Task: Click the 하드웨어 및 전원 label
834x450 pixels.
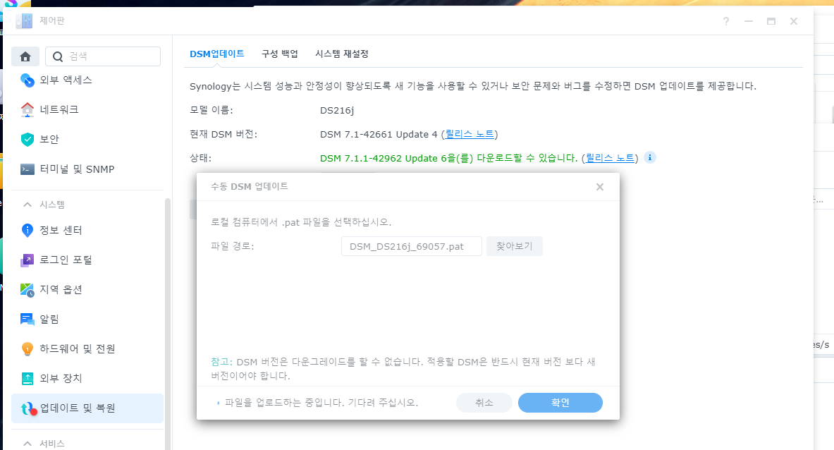Action: [77, 349]
